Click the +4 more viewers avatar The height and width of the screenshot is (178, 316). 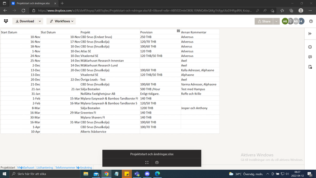(x=301, y=21)
